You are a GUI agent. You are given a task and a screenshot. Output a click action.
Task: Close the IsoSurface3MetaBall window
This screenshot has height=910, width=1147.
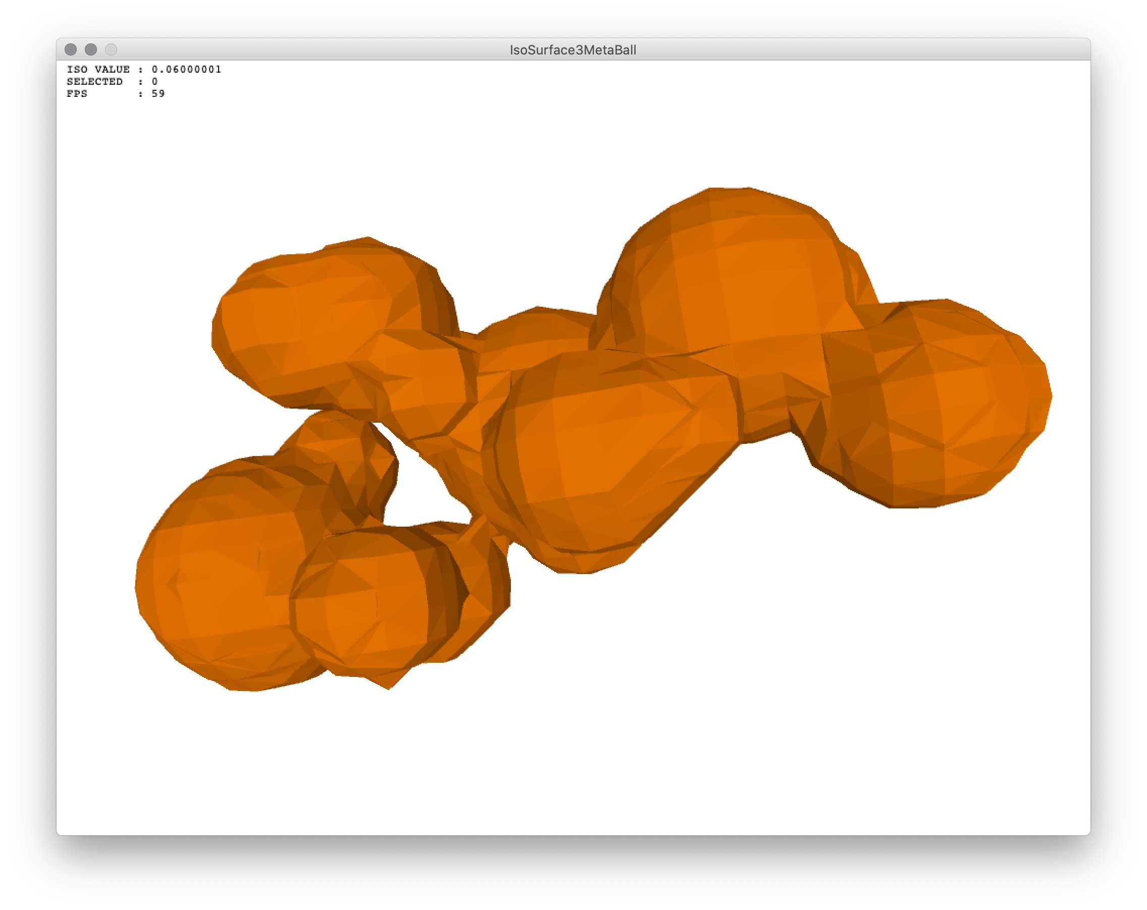click(x=71, y=49)
